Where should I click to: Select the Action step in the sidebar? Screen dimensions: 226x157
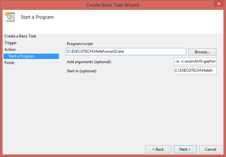pyautogui.click(x=10, y=49)
